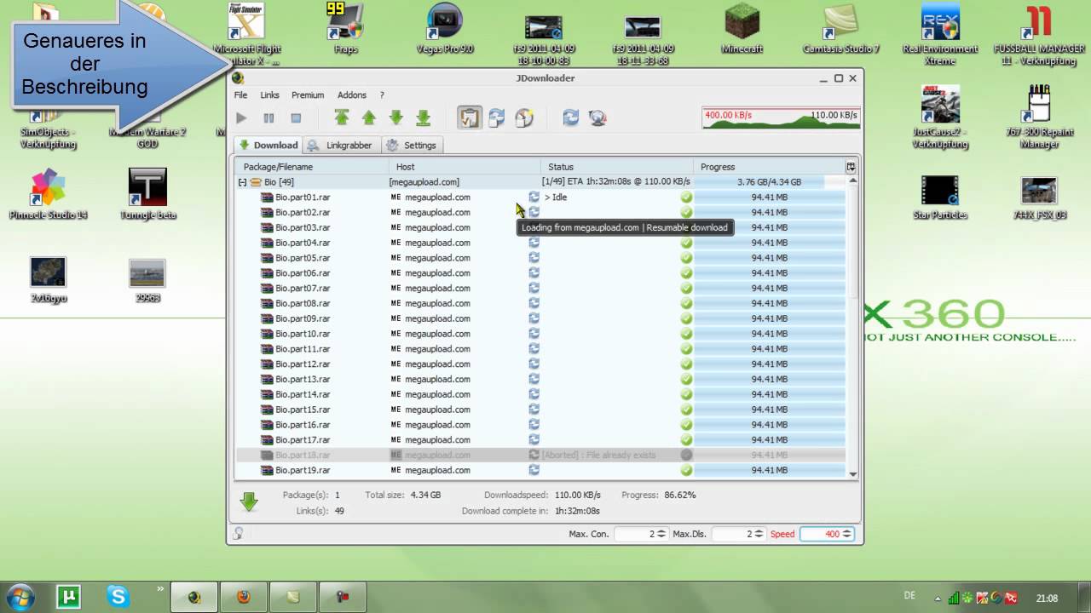The height and width of the screenshot is (613, 1091).
Task: Open the Fussball Manager 11 shortcut
Action: 1038,34
